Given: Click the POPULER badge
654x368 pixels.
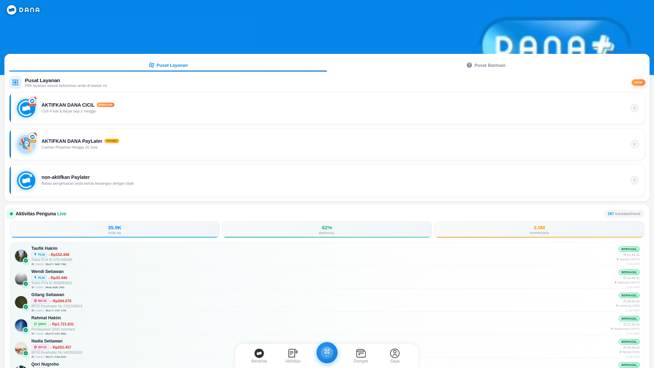Looking at the screenshot, I should pyautogui.click(x=106, y=105).
